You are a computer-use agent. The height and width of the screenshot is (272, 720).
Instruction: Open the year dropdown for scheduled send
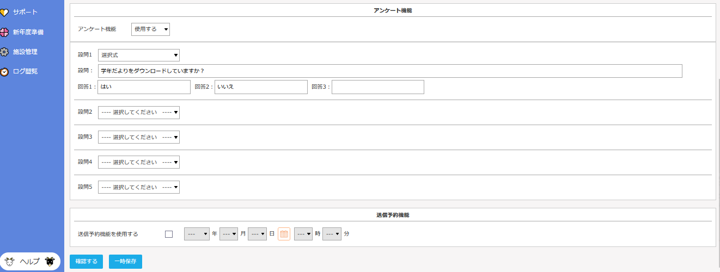tap(197, 234)
